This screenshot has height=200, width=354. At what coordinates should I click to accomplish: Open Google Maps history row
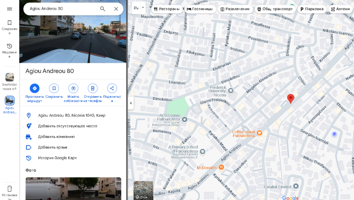pyautogui.click(x=73, y=158)
